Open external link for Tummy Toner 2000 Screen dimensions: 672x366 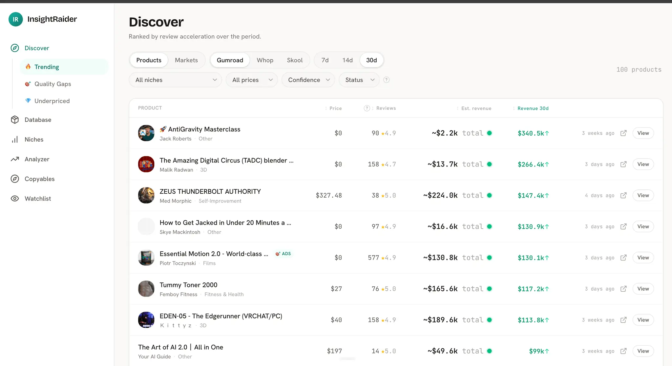pos(623,289)
